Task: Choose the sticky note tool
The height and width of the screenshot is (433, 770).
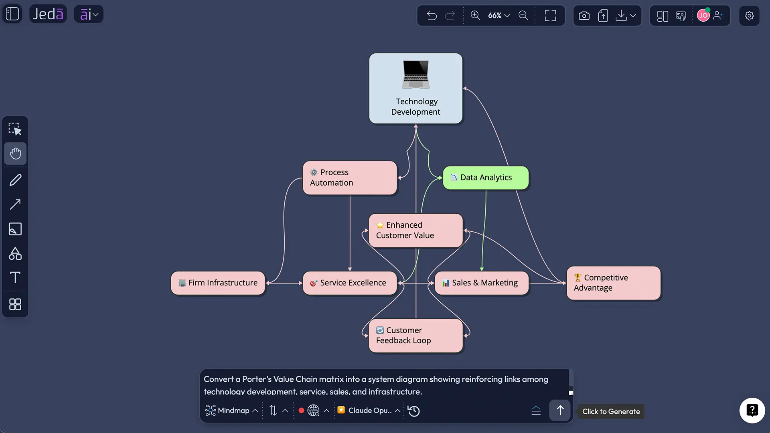Action: [15, 229]
